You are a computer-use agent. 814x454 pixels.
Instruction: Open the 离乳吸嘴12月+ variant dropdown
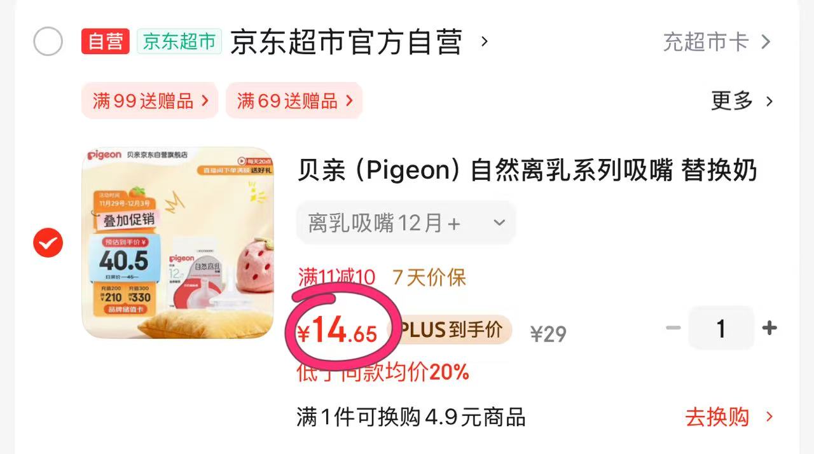click(x=406, y=223)
